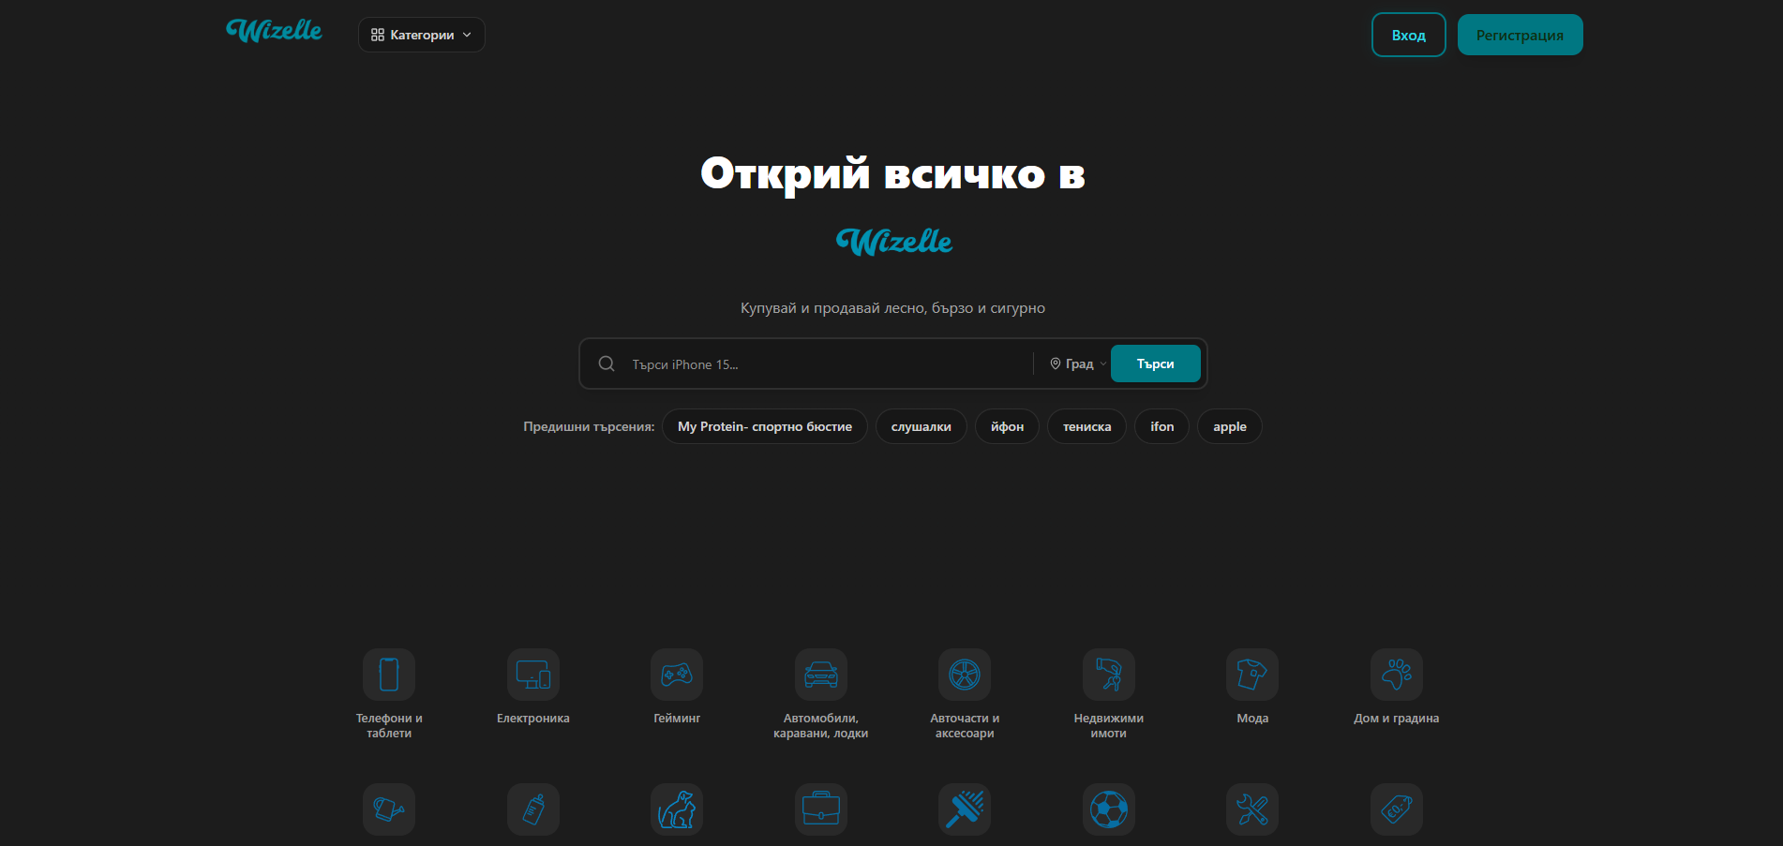Image resolution: width=1783 pixels, height=846 pixels.
Task: Click the Wizelle logo in the header
Action: (x=274, y=31)
